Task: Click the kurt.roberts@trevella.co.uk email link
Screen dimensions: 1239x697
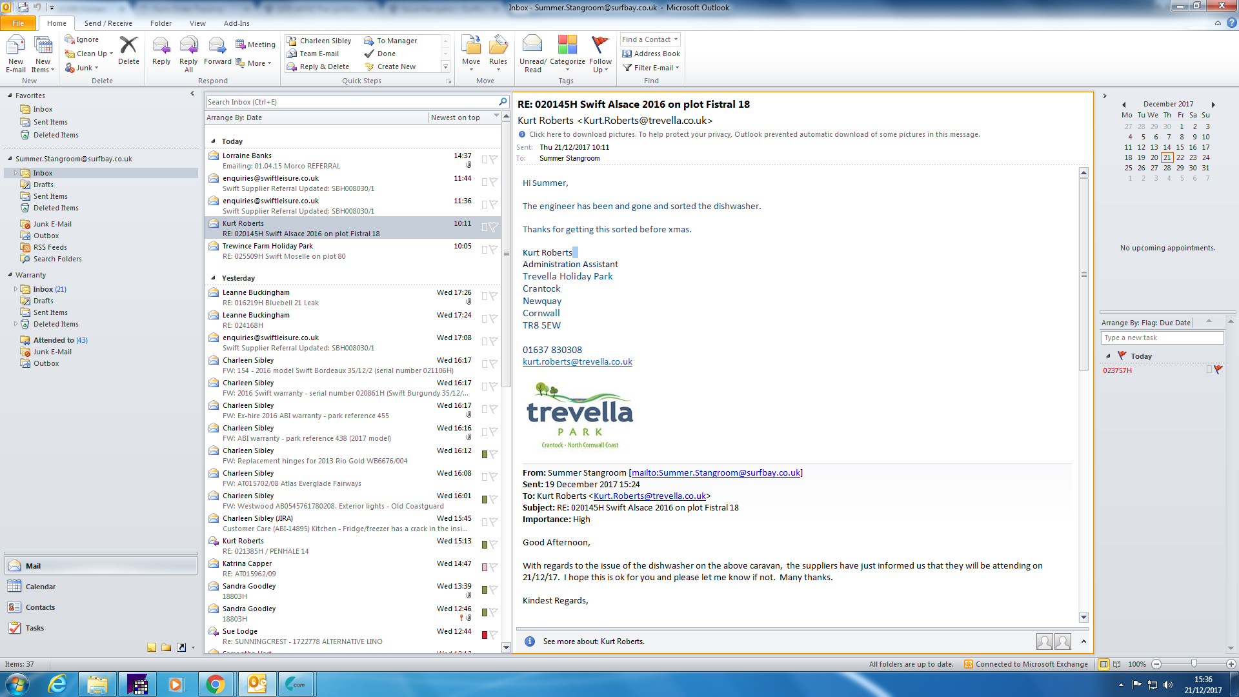Action: [577, 362]
